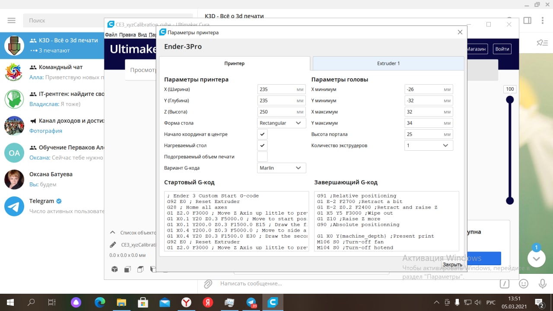This screenshot has width=553, height=311.
Task: Collapse the Список объектов expander in Cura
Action: click(112, 232)
